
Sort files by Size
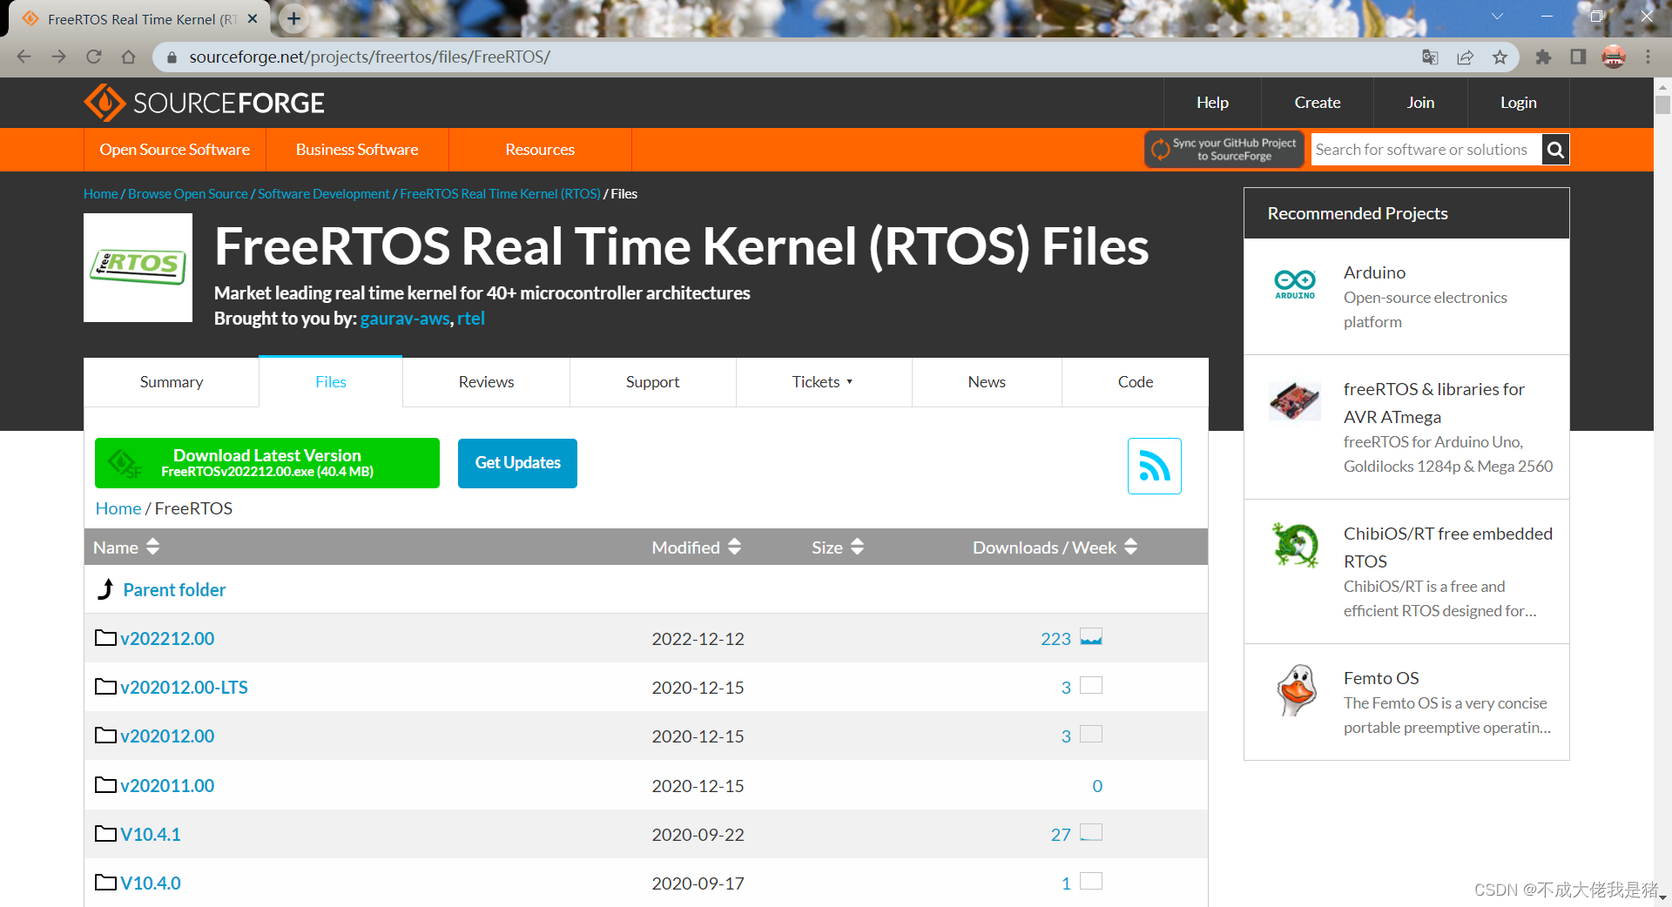(x=837, y=547)
